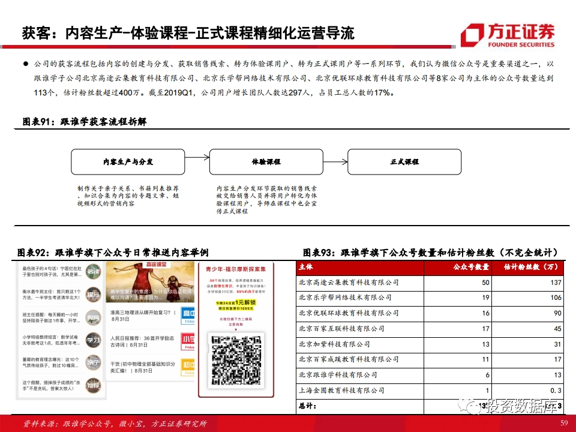Click the poster title 青少年·福尔摩斯探案集
The height and width of the screenshot is (432, 576).
236,269
